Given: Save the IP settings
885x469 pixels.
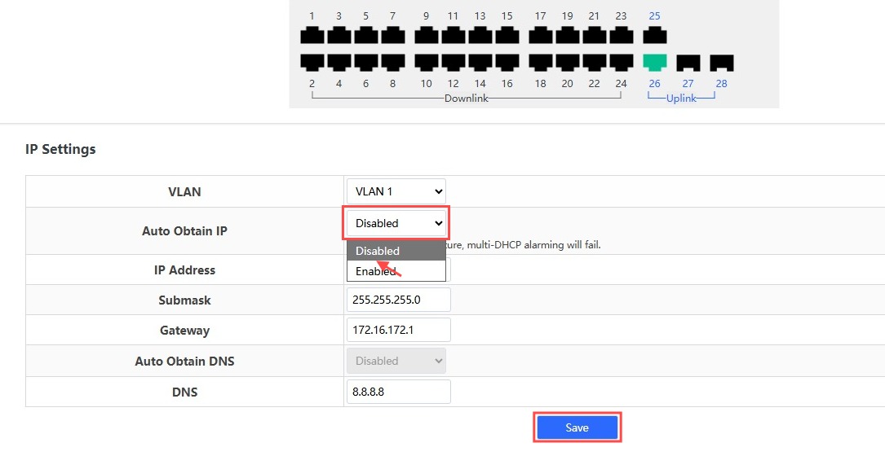Looking at the screenshot, I should pyautogui.click(x=577, y=427).
